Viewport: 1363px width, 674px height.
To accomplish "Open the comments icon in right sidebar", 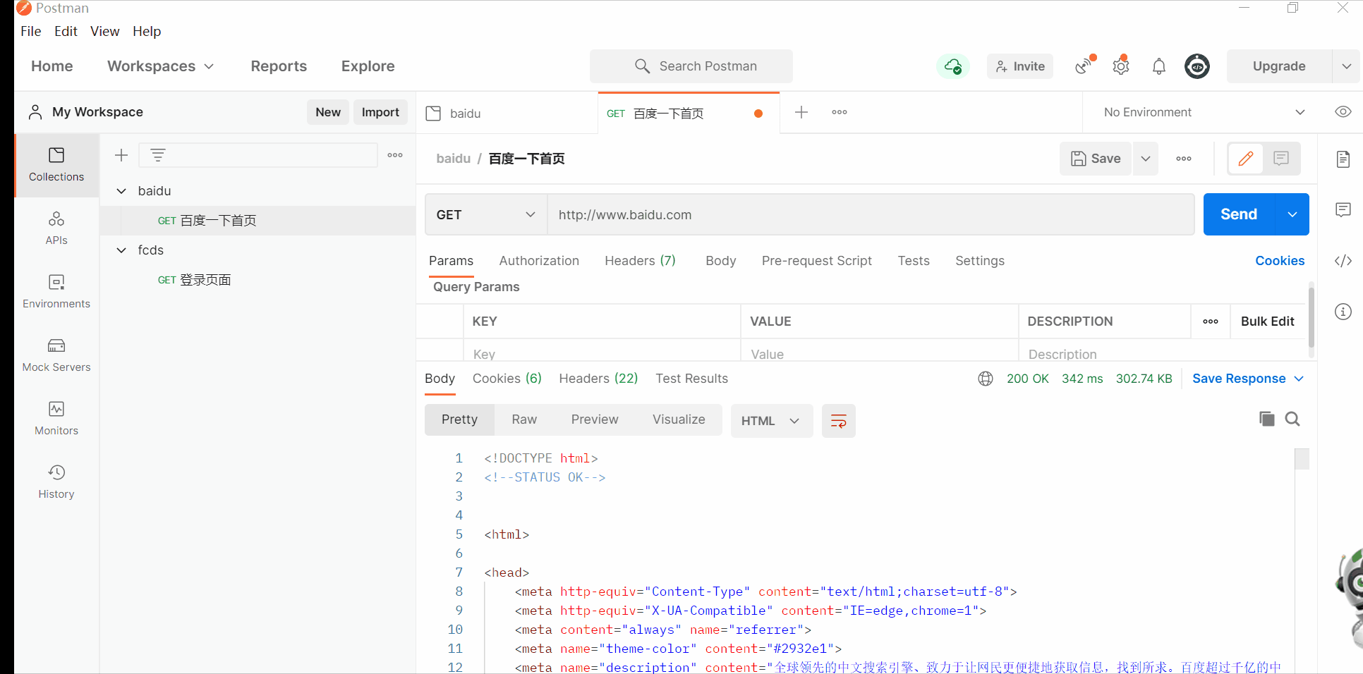I will click(1343, 209).
